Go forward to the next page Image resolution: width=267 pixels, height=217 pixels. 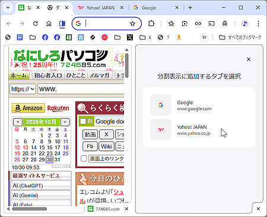pyautogui.click(x=22, y=24)
